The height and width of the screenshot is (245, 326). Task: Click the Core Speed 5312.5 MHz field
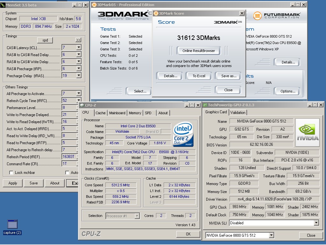click(121, 185)
